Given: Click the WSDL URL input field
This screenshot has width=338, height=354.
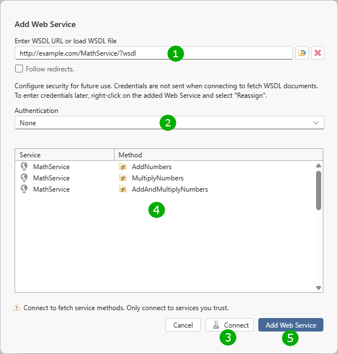Looking at the screenshot, I should click(90, 53).
